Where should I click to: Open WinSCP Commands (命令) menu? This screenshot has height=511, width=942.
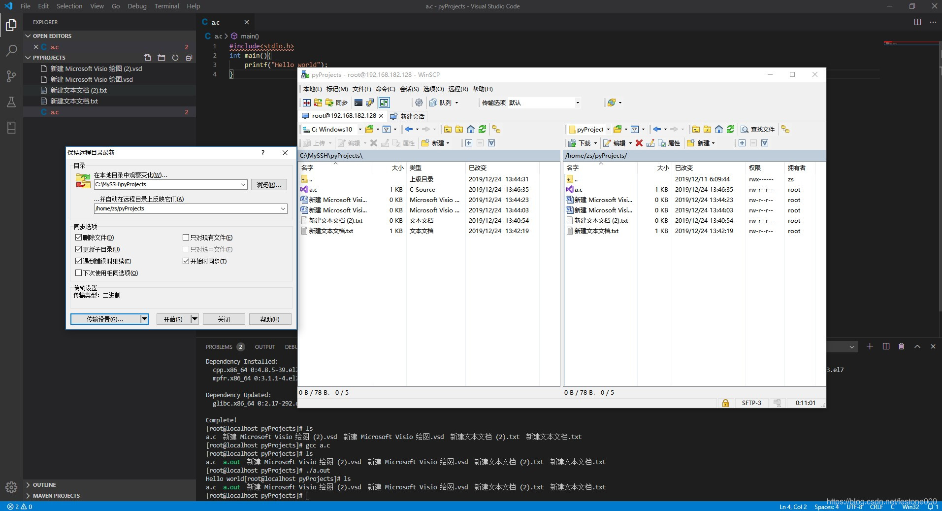(x=385, y=89)
